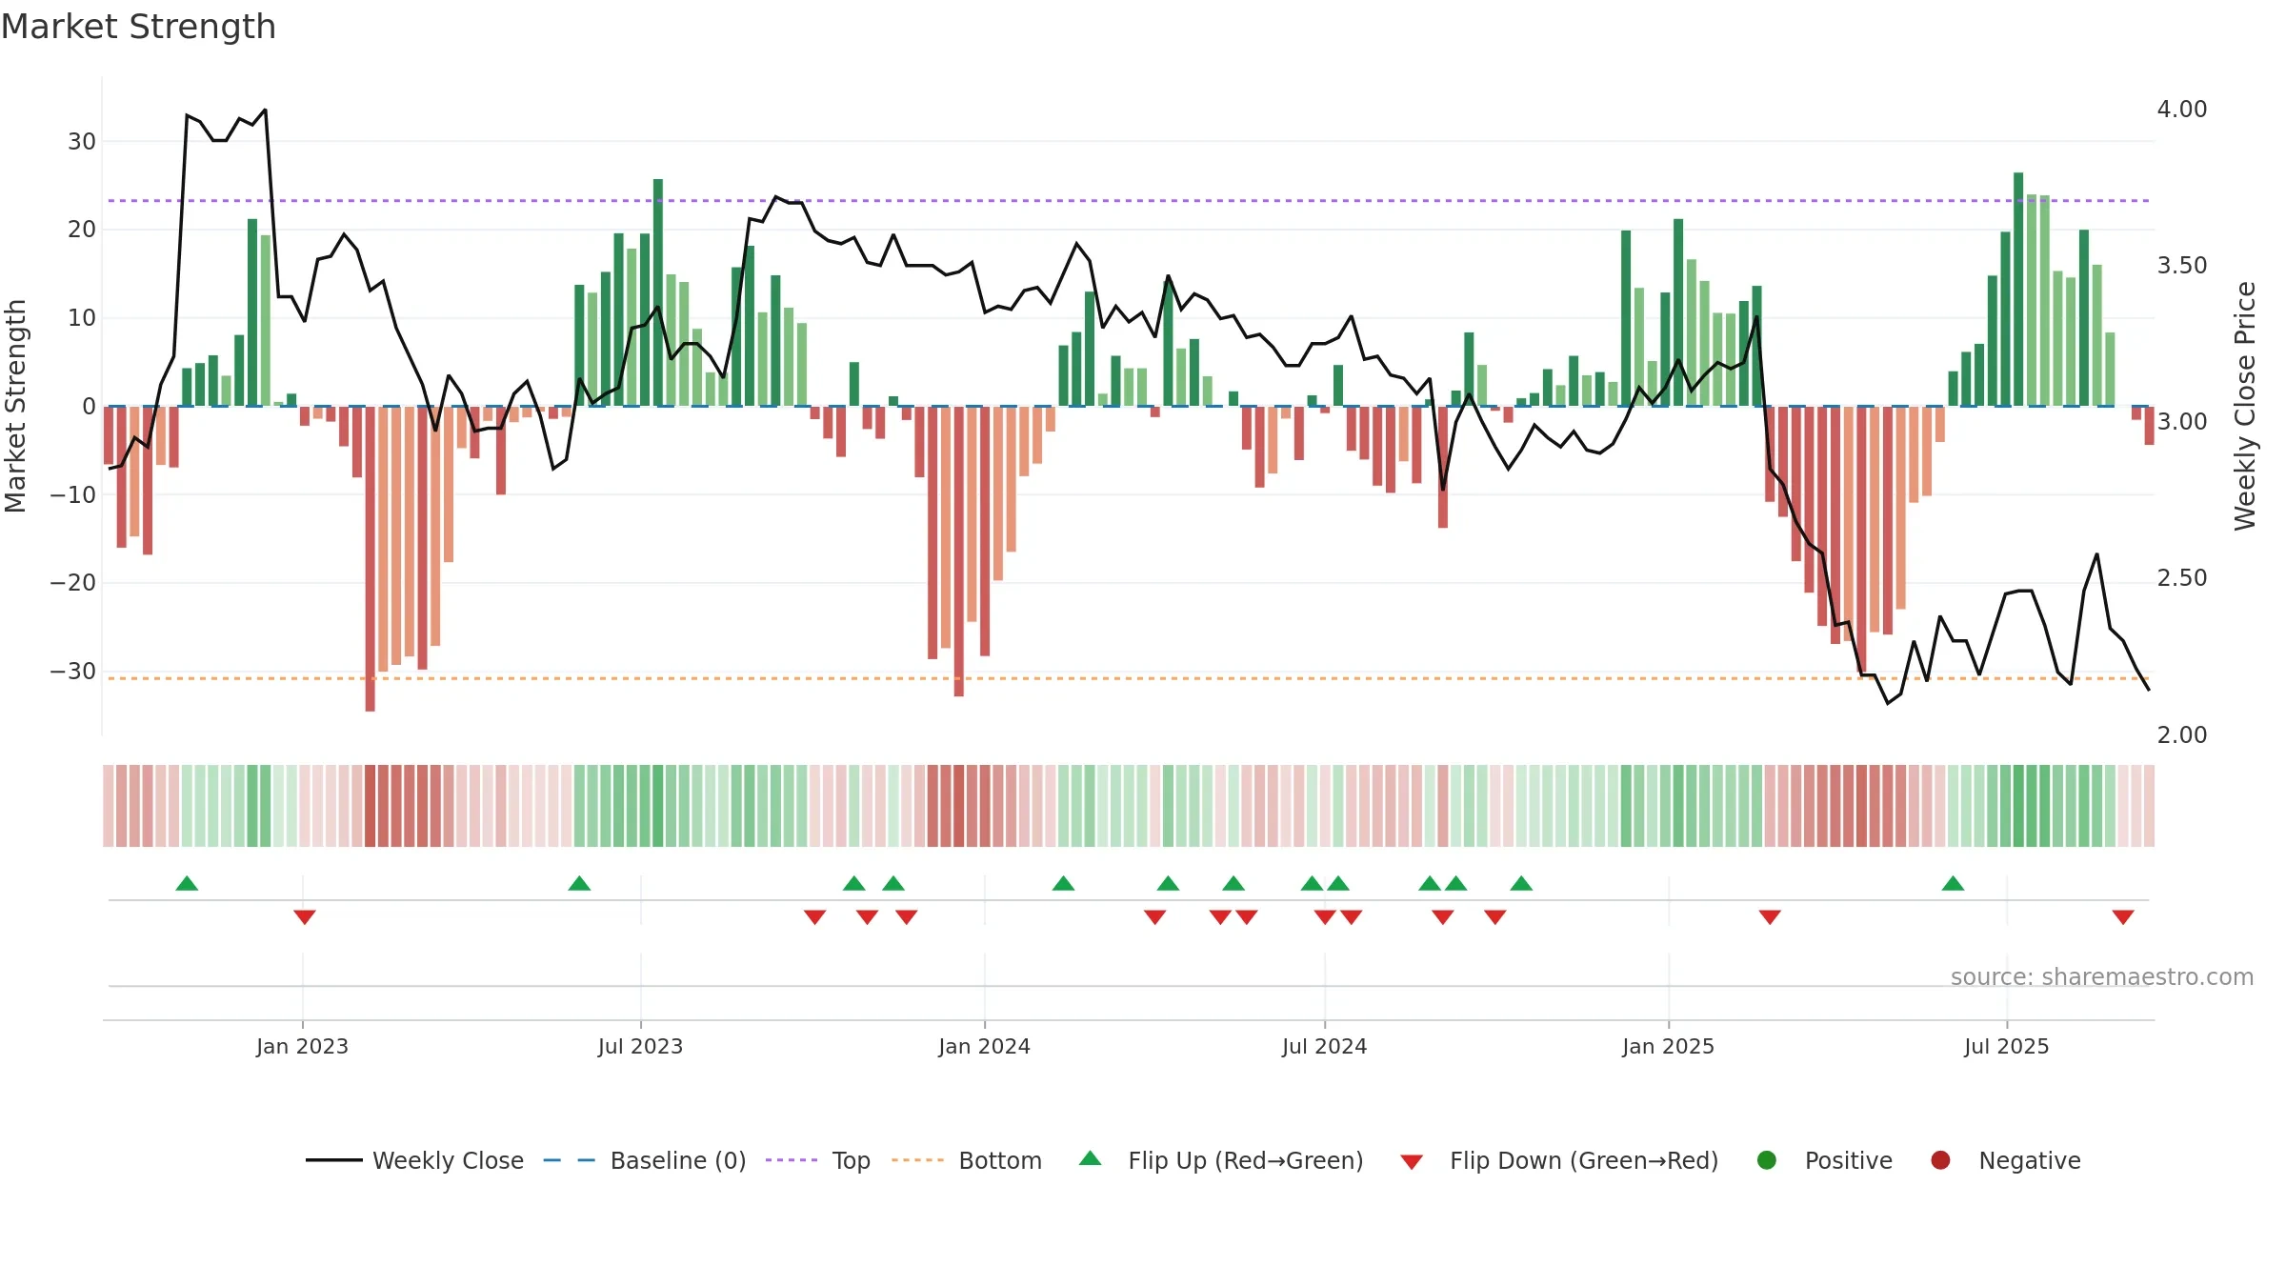This screenshot has width=2286, height=1286.
Task: Click the Jul 2025 axis label
Action: (2006, 1046)
